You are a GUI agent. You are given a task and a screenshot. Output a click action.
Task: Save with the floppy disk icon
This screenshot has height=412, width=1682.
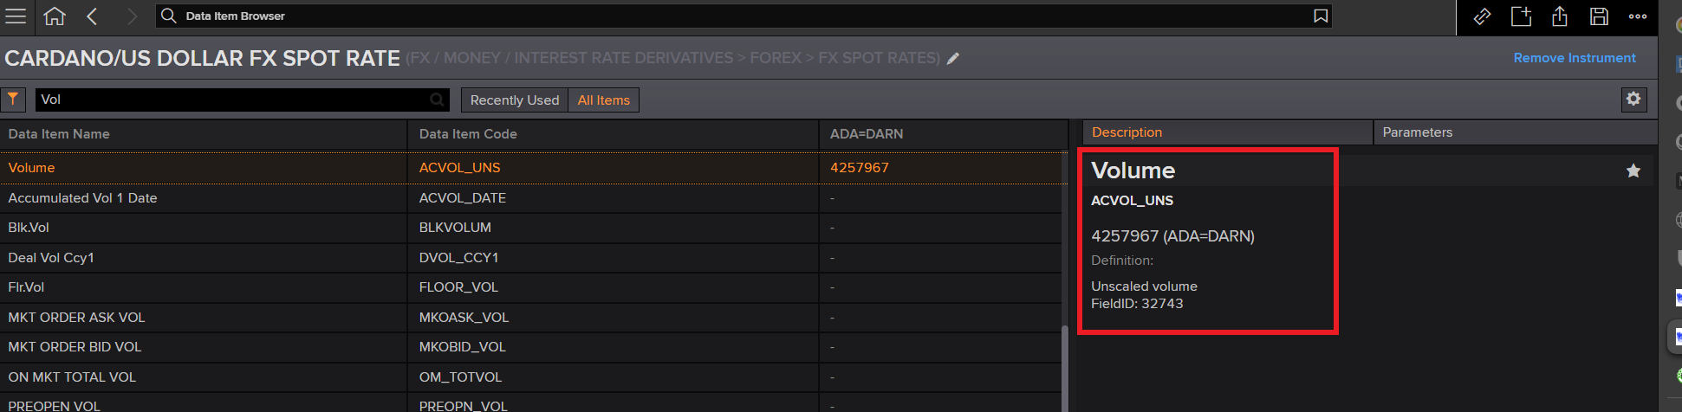pos(1599,16)
